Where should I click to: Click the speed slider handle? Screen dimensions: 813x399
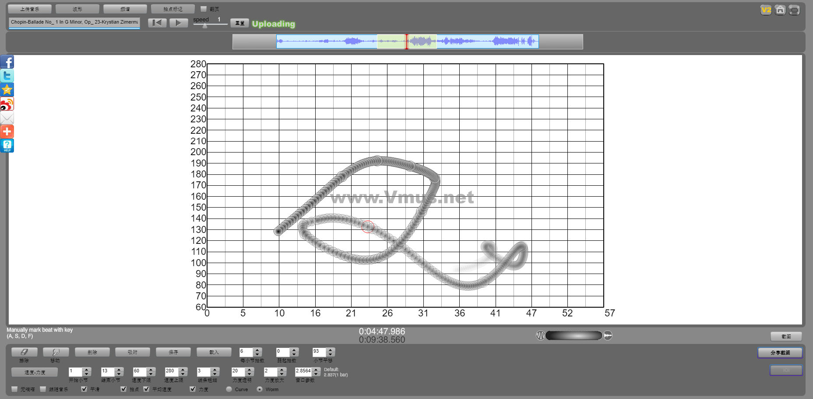[x=205, y=26]
